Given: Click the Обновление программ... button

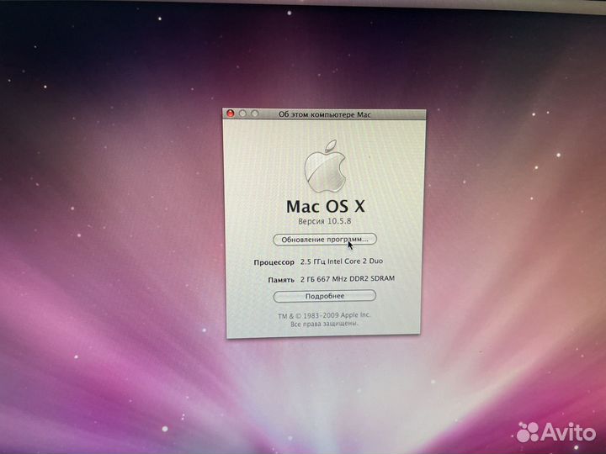Looking at the screenshot, I should click(x=325, y=240).
